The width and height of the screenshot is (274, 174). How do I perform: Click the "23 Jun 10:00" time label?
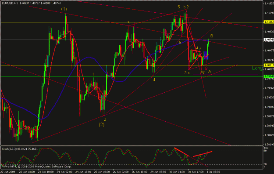[x=46, y=172]
